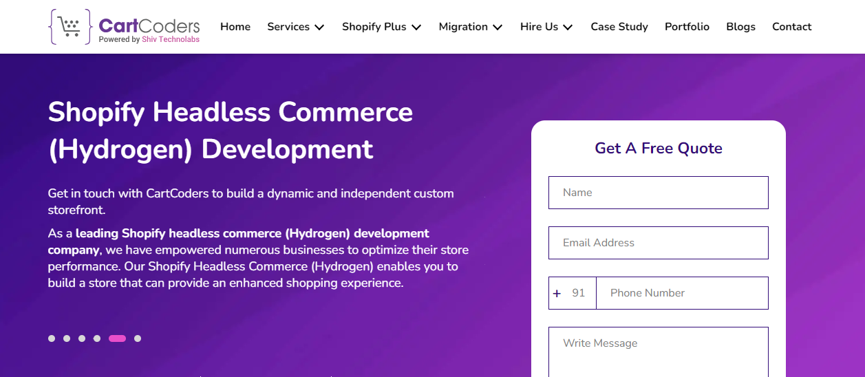Select the third carousel slide dot

(x=82, y=338)
